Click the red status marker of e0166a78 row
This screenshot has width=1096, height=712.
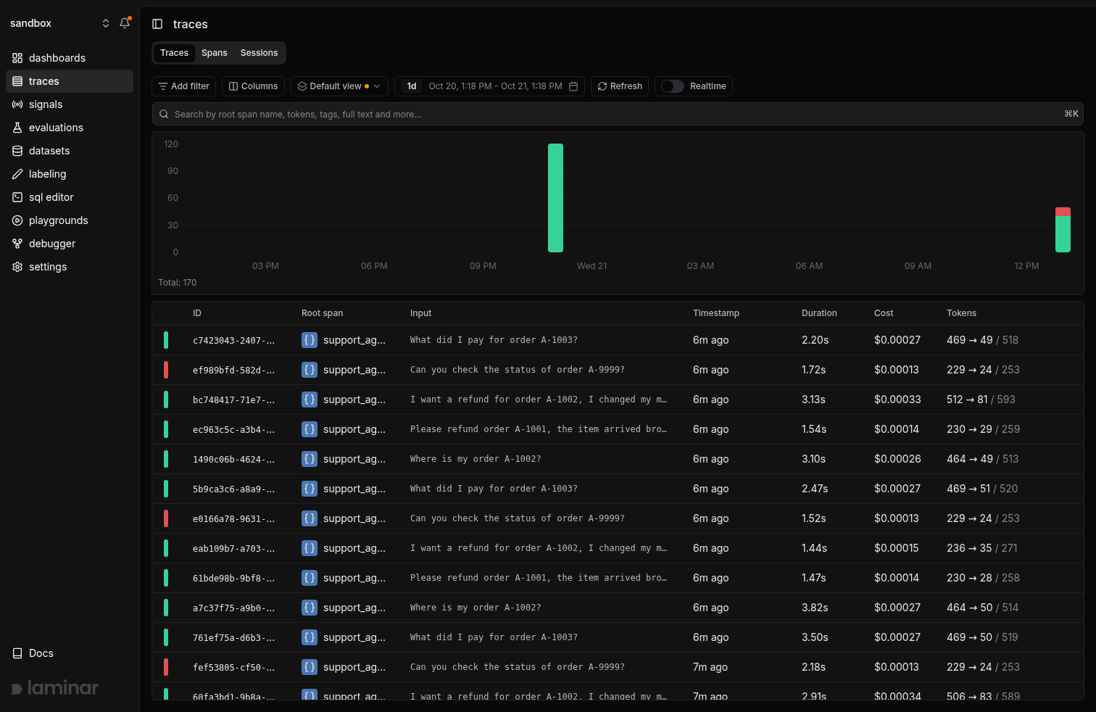(166, 518)
